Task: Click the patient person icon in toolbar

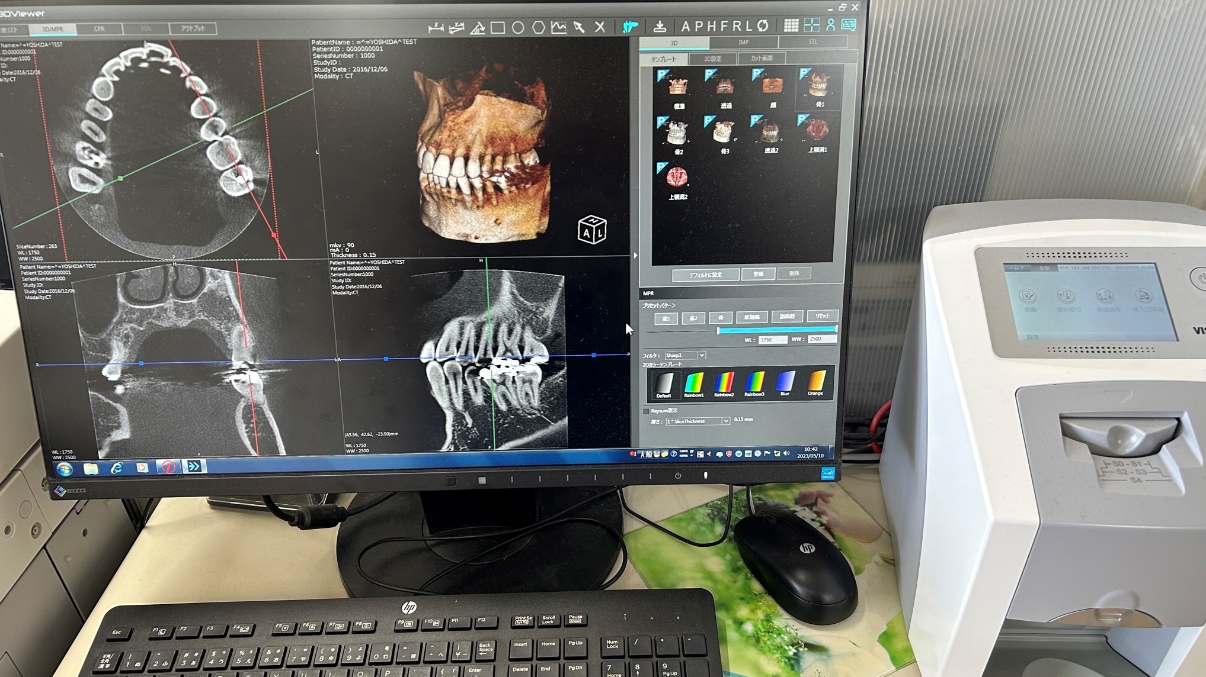Action: pyautogui.click(x=830, y=25)
